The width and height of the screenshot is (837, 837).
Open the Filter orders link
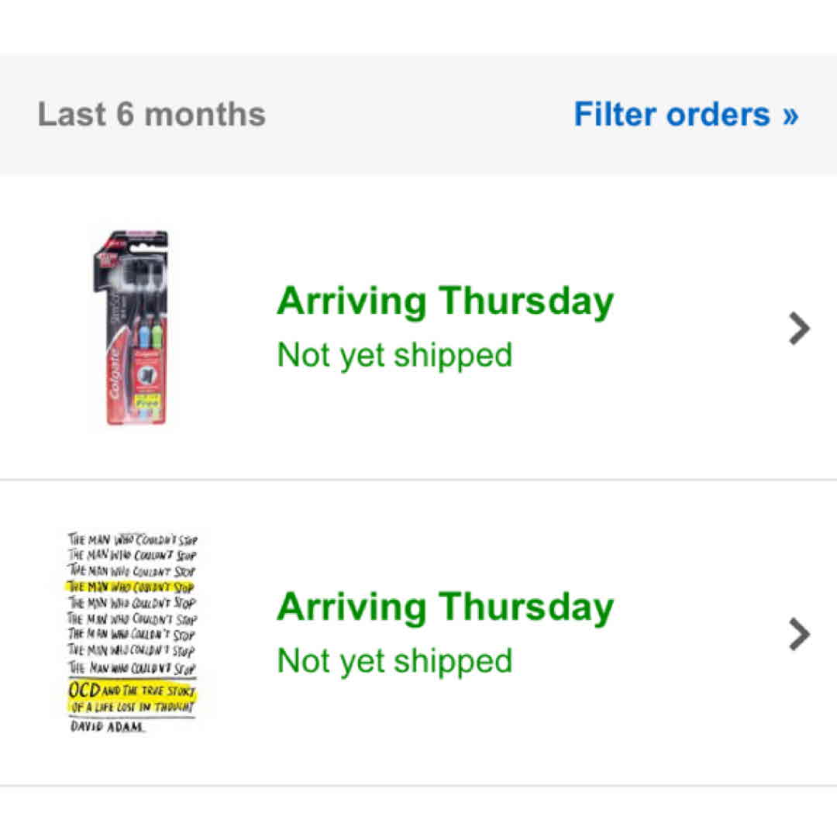point(671,115)
